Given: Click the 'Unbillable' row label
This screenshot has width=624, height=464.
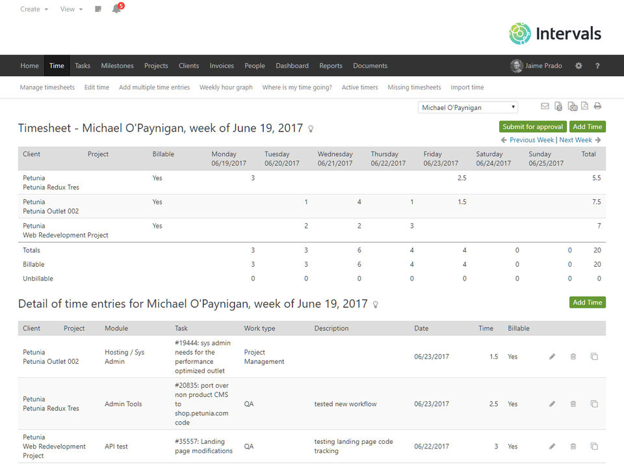Looking at the screenshot, I should (x=38, y=279).
